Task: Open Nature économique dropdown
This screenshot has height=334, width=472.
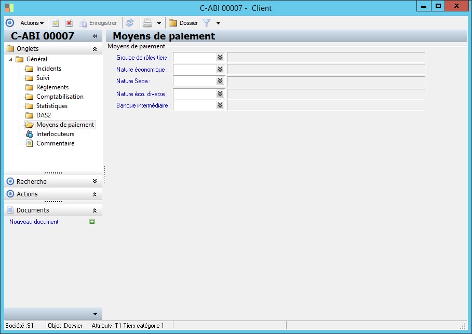Action: (x=220, y=69)
